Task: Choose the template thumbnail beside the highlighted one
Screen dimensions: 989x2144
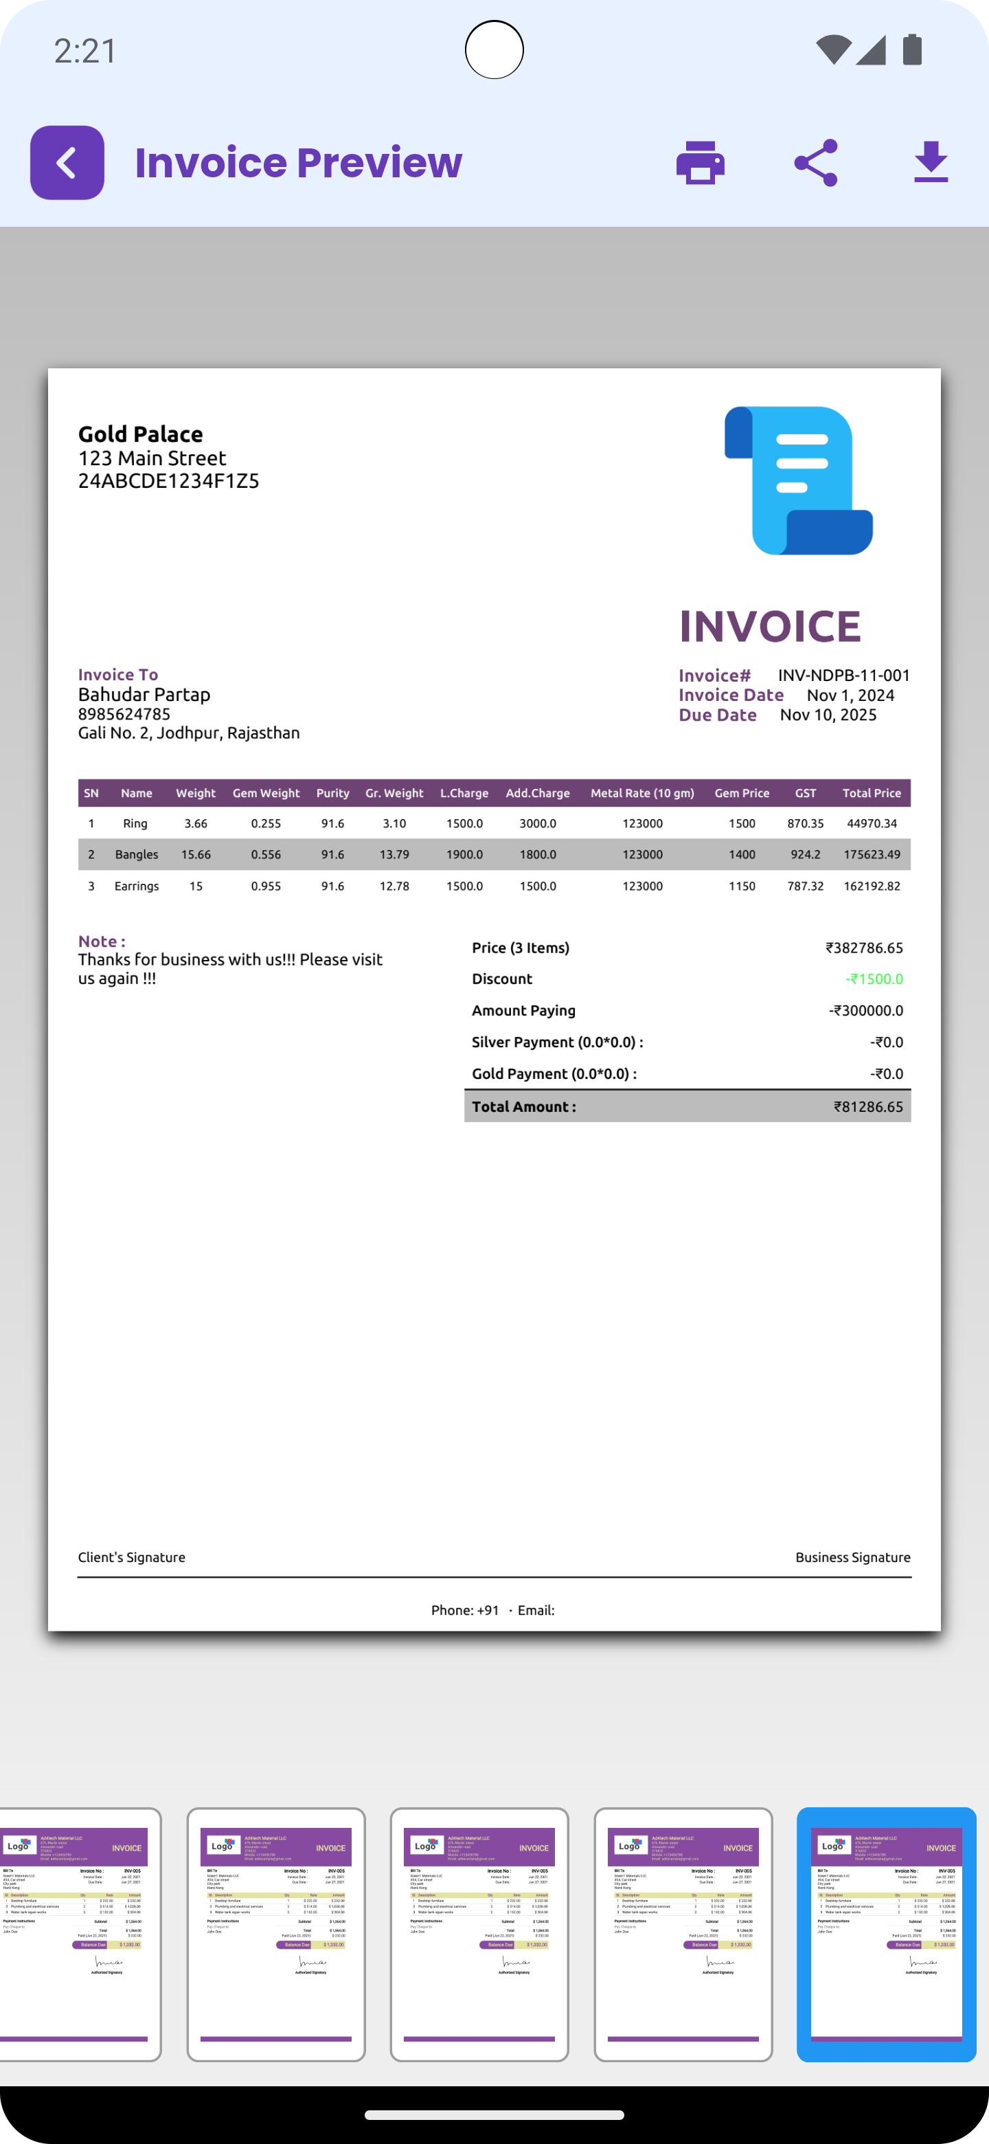Action: coord(683,1934)
